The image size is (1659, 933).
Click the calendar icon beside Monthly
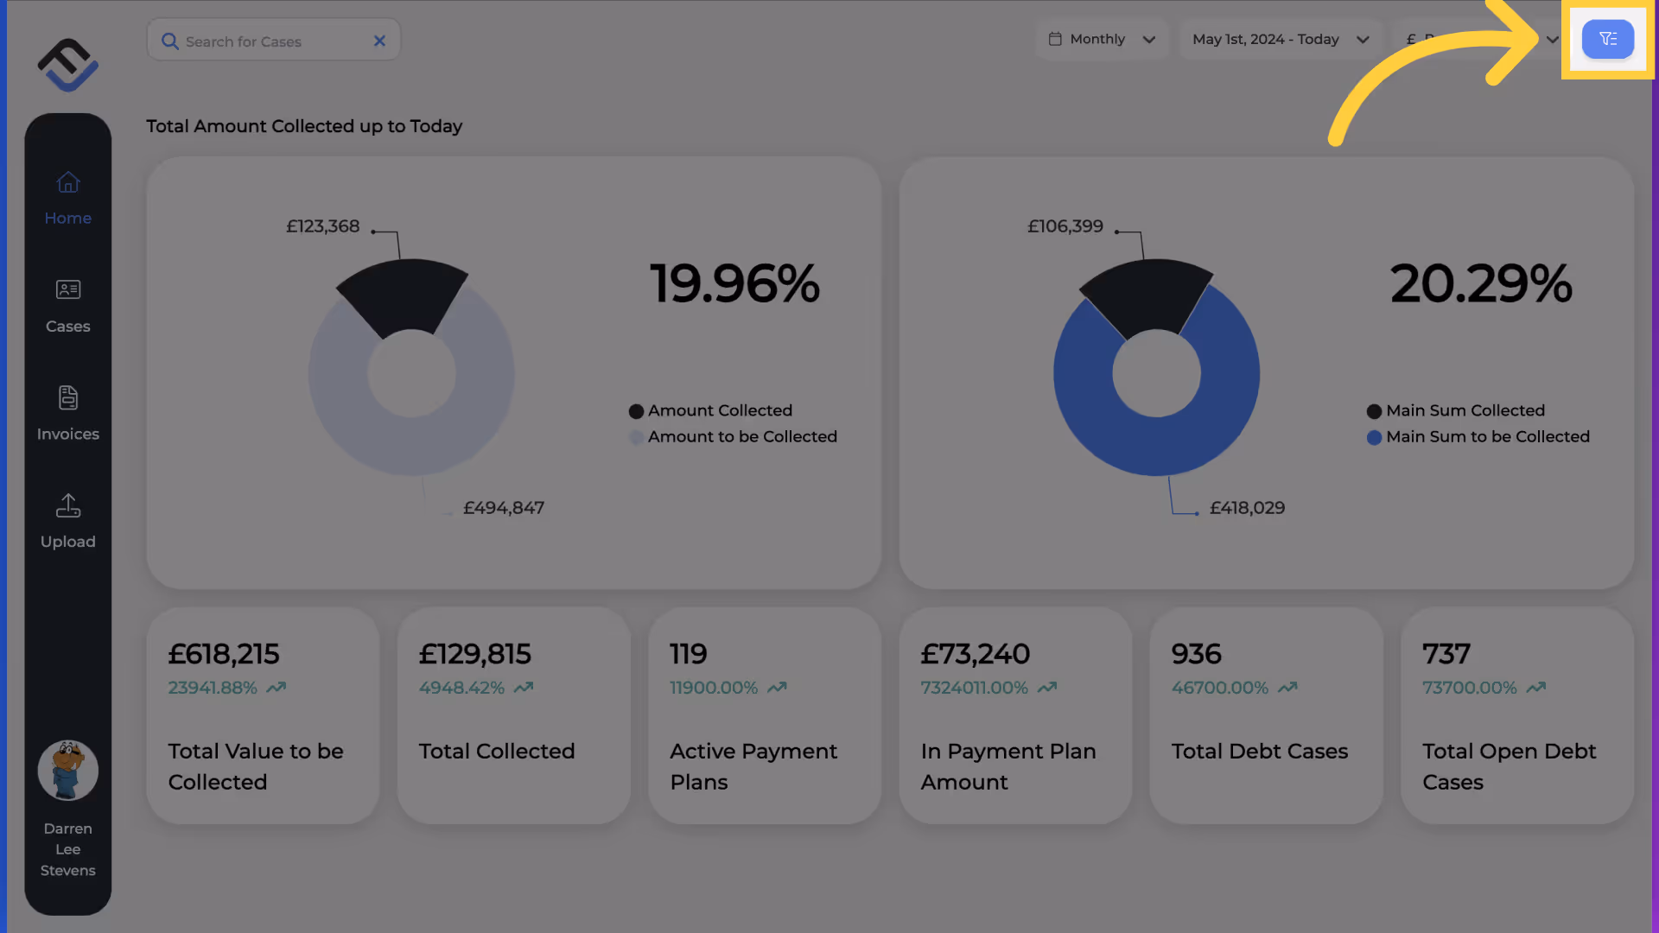pyautogui.click(x=1055, y=39)
